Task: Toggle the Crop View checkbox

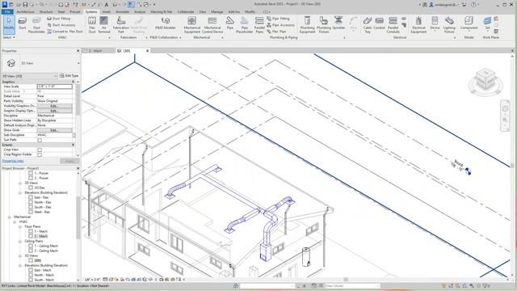Action: 40,150
